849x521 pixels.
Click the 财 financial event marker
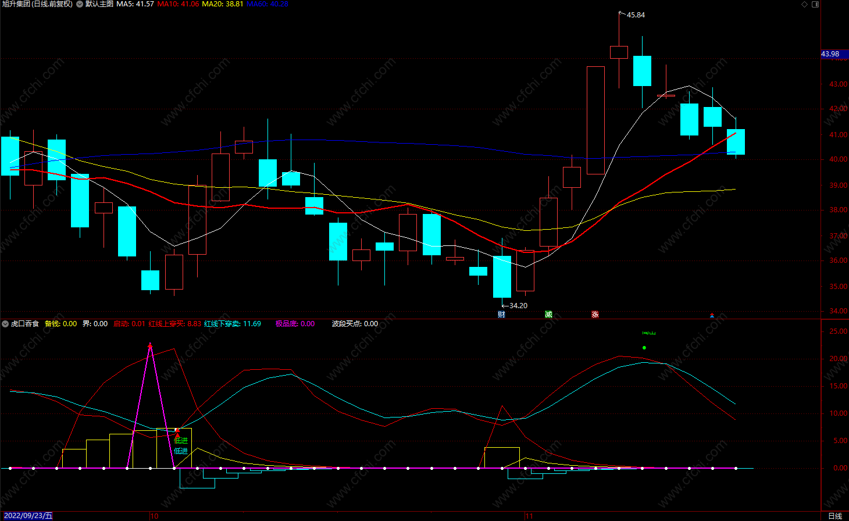tap(501, 315)
